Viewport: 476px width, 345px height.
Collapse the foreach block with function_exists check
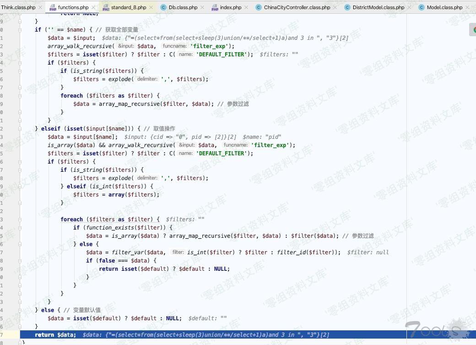(x=21, y=219)
